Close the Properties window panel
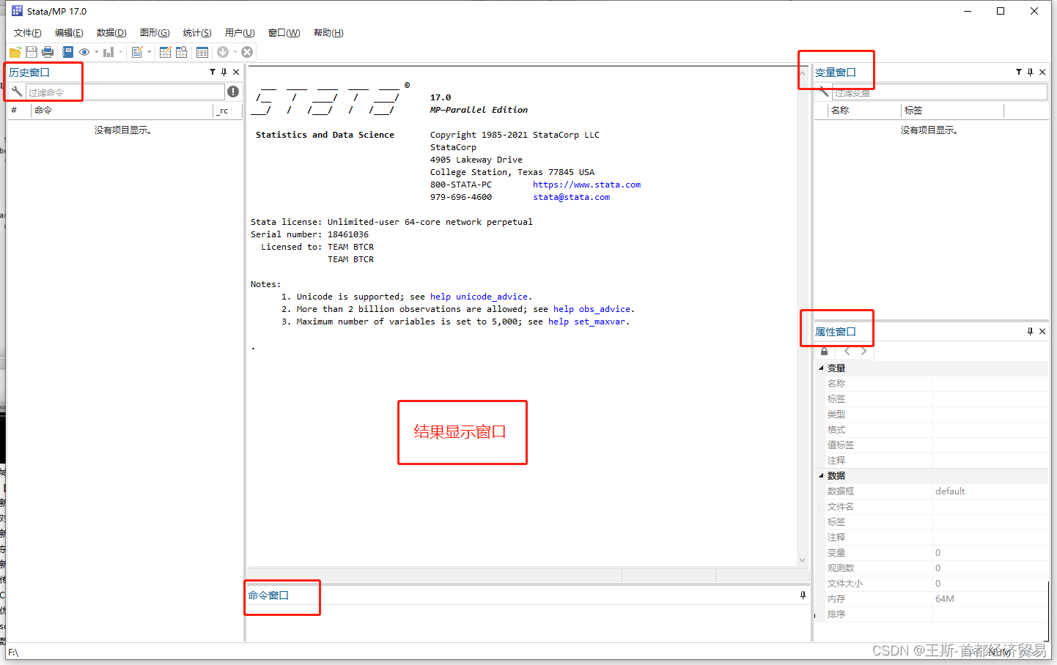The width and height of the screenshot is (1057, 665). [1042, 331]
